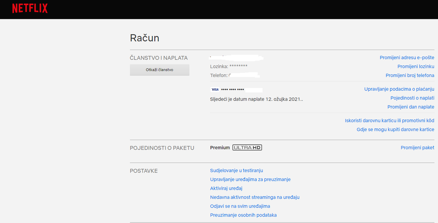The image size is (438, 223).
Task: Open Promijeni lozinku link
Action: click(x=416, y=67)
